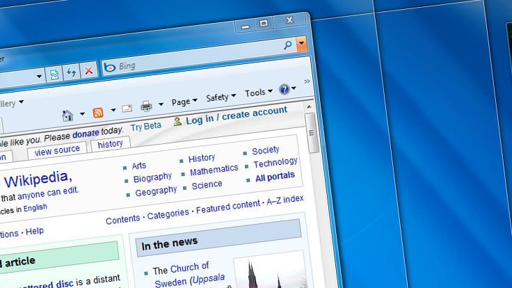Click the vertical scrollbar thumb
The image size is (512, 288).
(x=312, y=133)
